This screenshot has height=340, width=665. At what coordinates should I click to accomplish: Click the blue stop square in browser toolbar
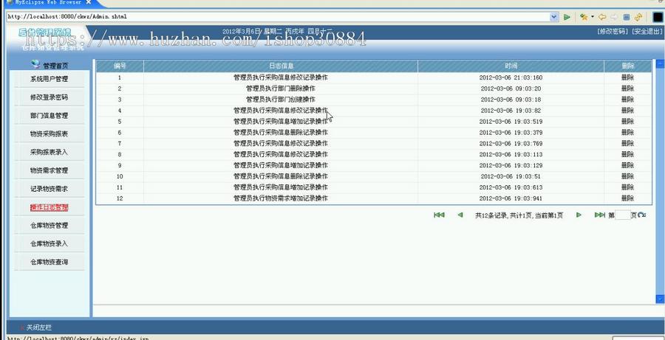click(x=626, y=17)
